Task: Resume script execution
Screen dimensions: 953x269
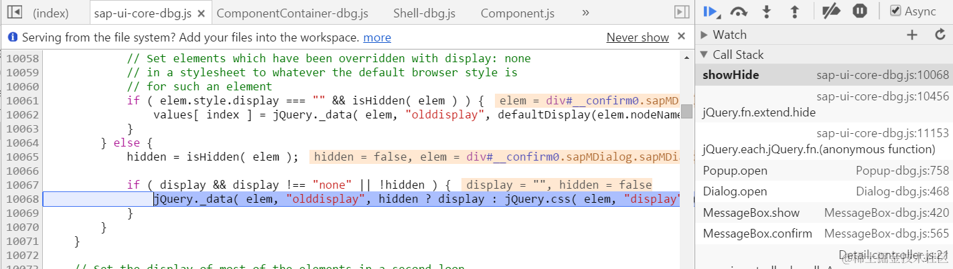Action: (x=711, y=11)
